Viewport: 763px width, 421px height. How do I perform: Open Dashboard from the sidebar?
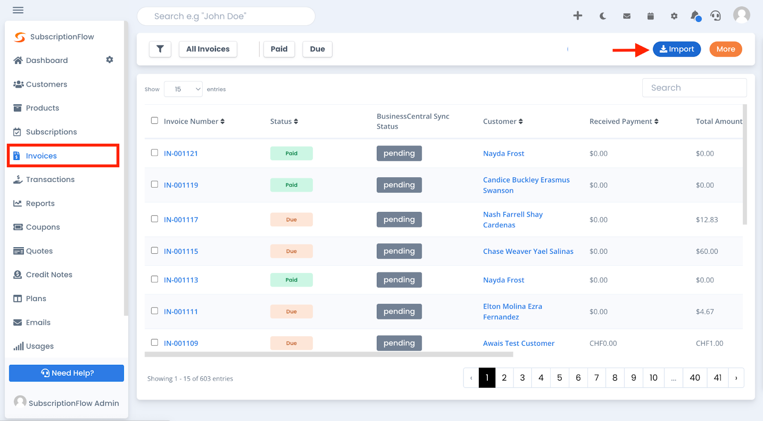pos(47,60)
